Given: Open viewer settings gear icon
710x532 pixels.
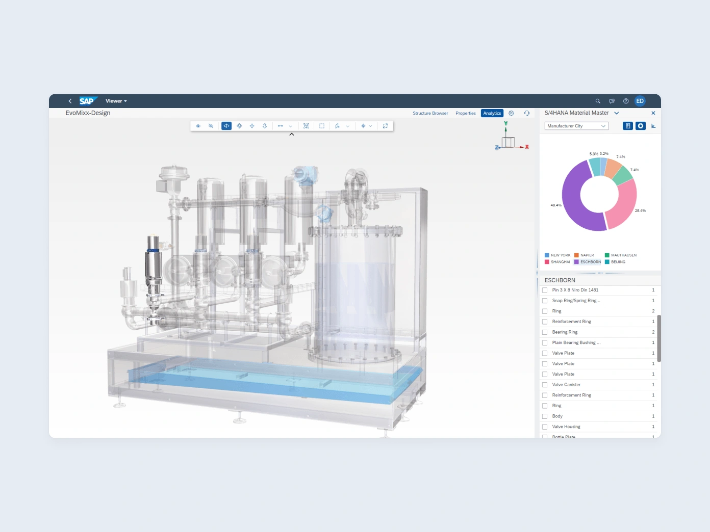Looking at the screenshot, I should click(511, 113).
